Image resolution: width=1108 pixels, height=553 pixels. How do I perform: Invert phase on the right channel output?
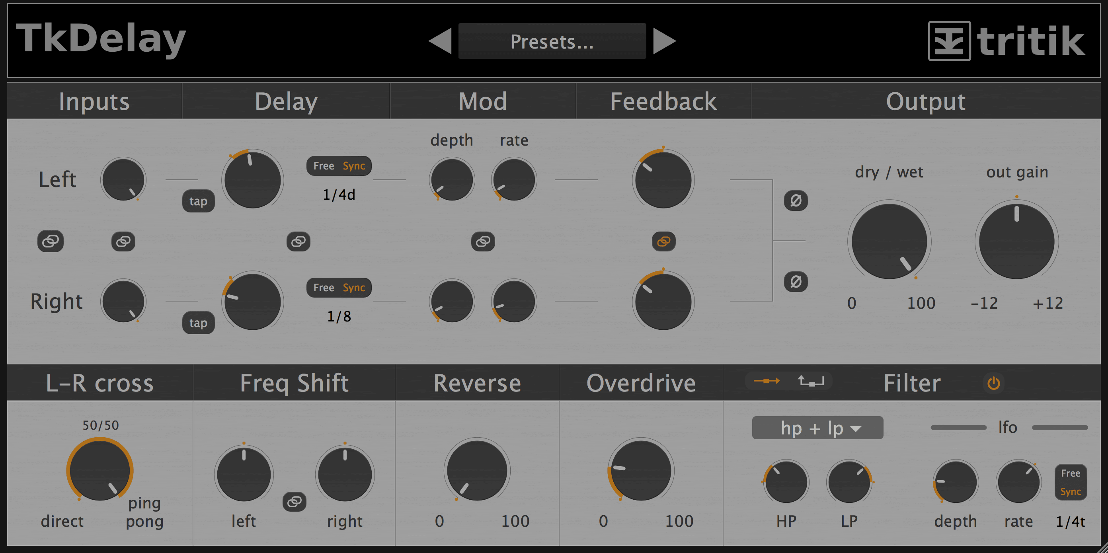pos(795,282)
